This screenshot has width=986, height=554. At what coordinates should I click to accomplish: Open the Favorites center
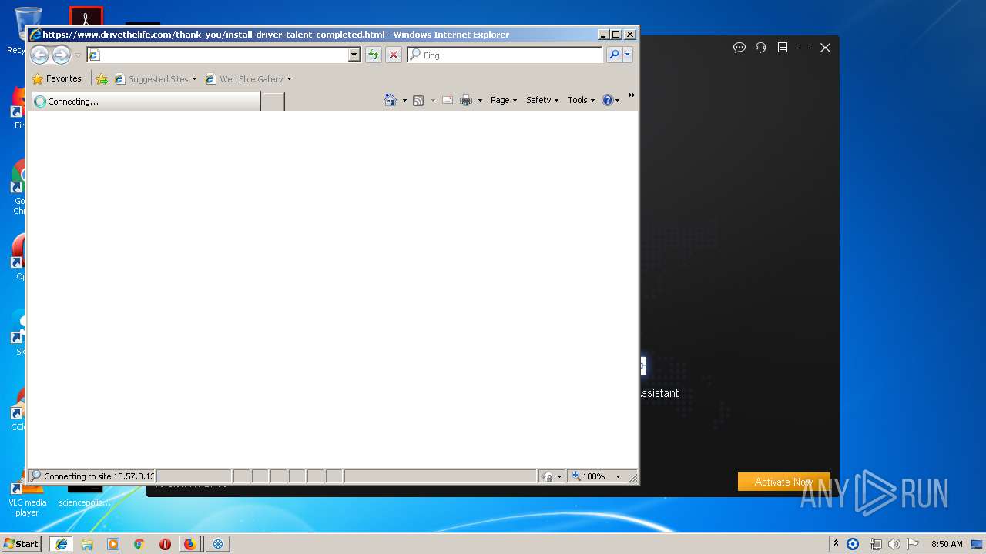[x=56, y=78]
